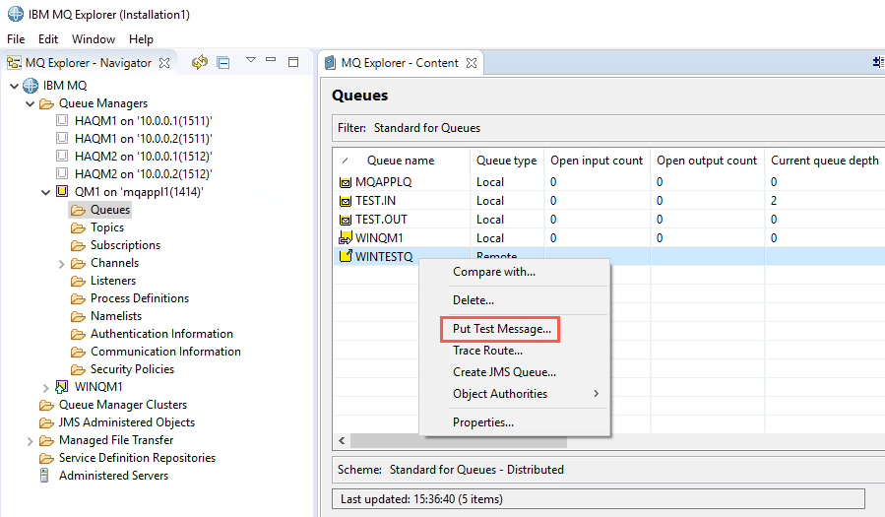The height and width of the screenshot is (517, 885).
Task: Open Process Definitions folder
Action: click(140, 298)
